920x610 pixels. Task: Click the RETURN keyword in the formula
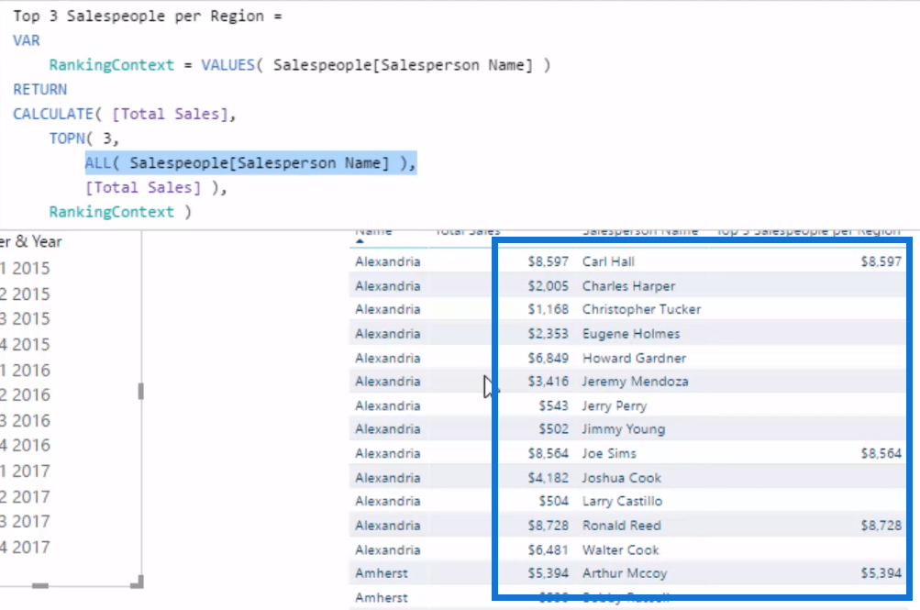(x=39, y=90)
